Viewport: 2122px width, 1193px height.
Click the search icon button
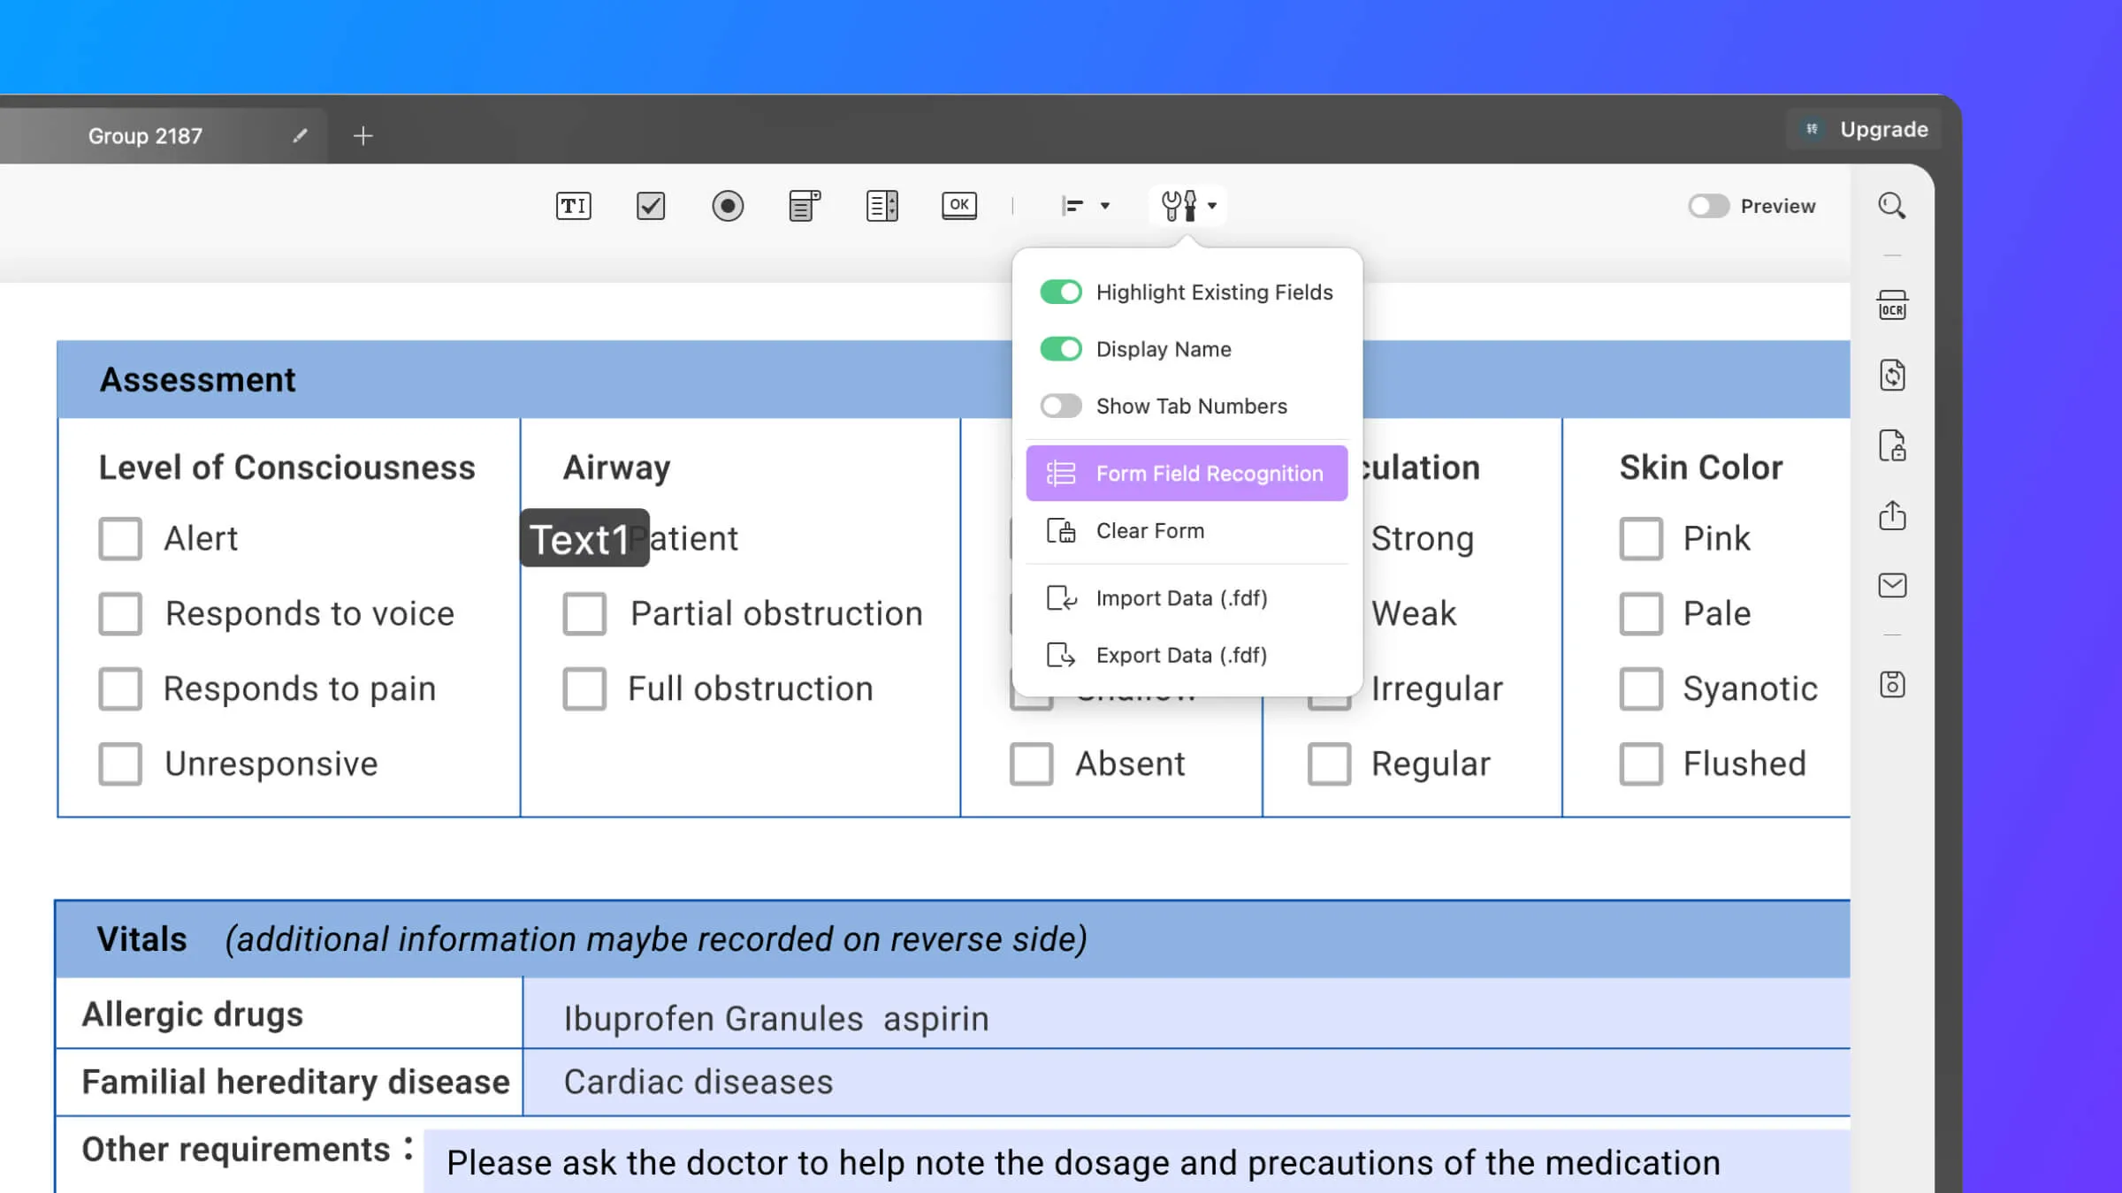(x=1892, y=205)
